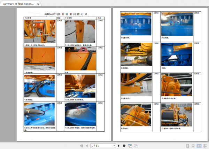Image resolution: width=209 pixels, height=149 pixels.
Task: Switch to single page view
Action: click(x=187, y=146)
